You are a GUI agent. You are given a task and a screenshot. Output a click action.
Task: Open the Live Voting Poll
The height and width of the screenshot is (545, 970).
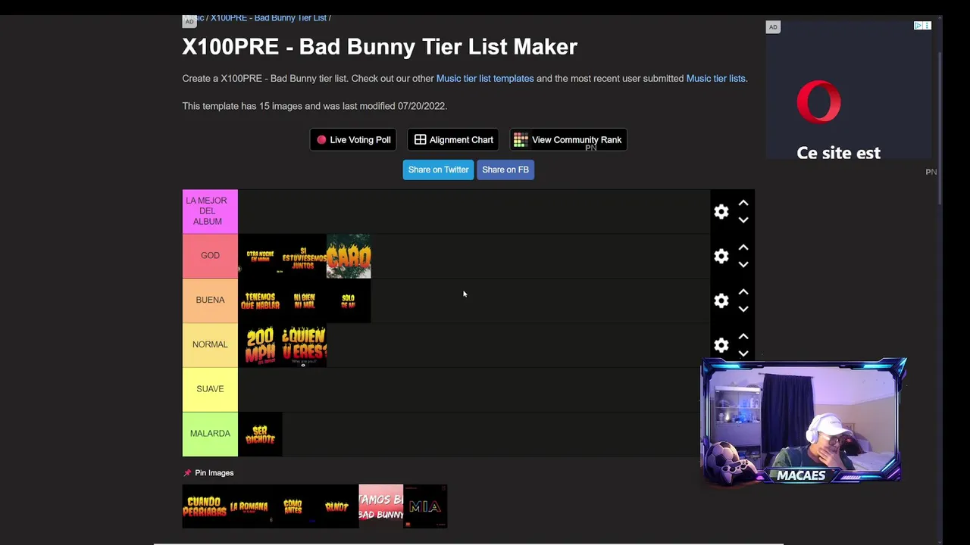[353, 140]
